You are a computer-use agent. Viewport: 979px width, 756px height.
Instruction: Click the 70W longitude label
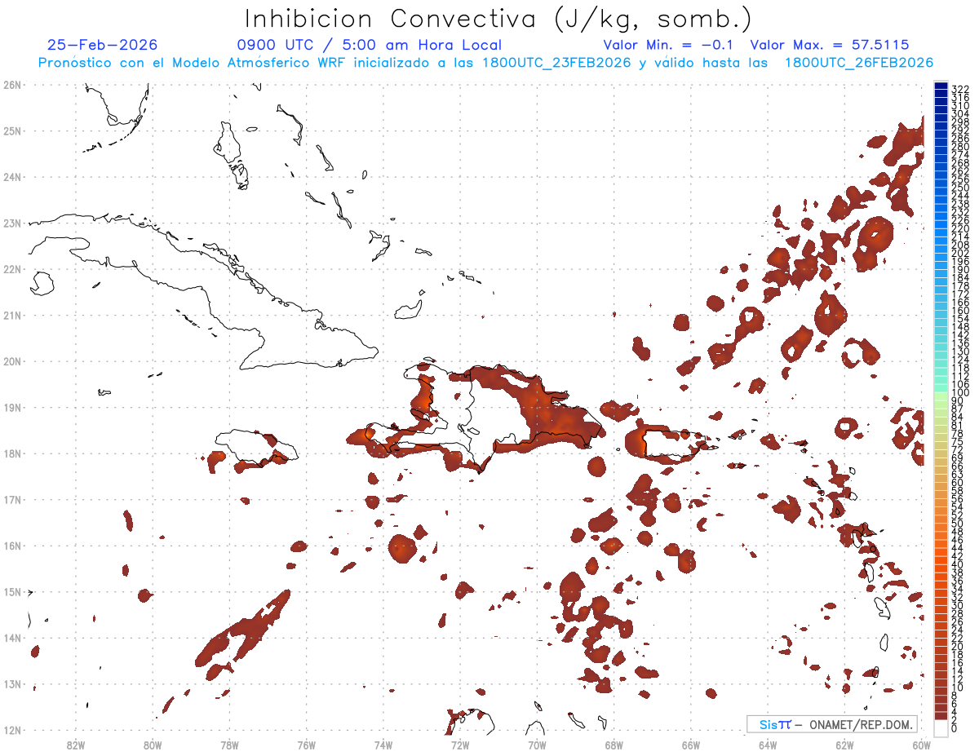(x=537, y=745)
